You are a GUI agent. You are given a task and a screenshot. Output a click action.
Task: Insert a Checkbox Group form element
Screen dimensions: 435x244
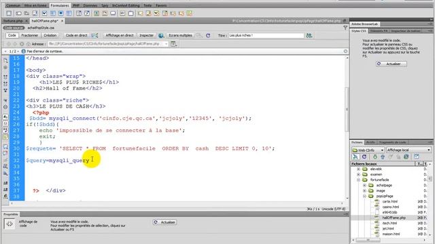[x=53, y=13]
